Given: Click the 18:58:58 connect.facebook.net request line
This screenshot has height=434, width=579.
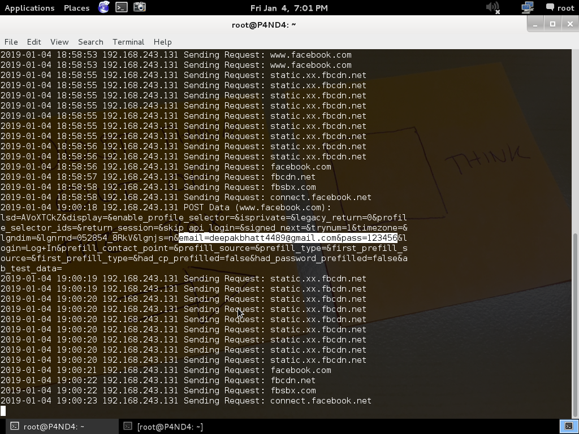Looking at the screenshot, I should [185, 197].
